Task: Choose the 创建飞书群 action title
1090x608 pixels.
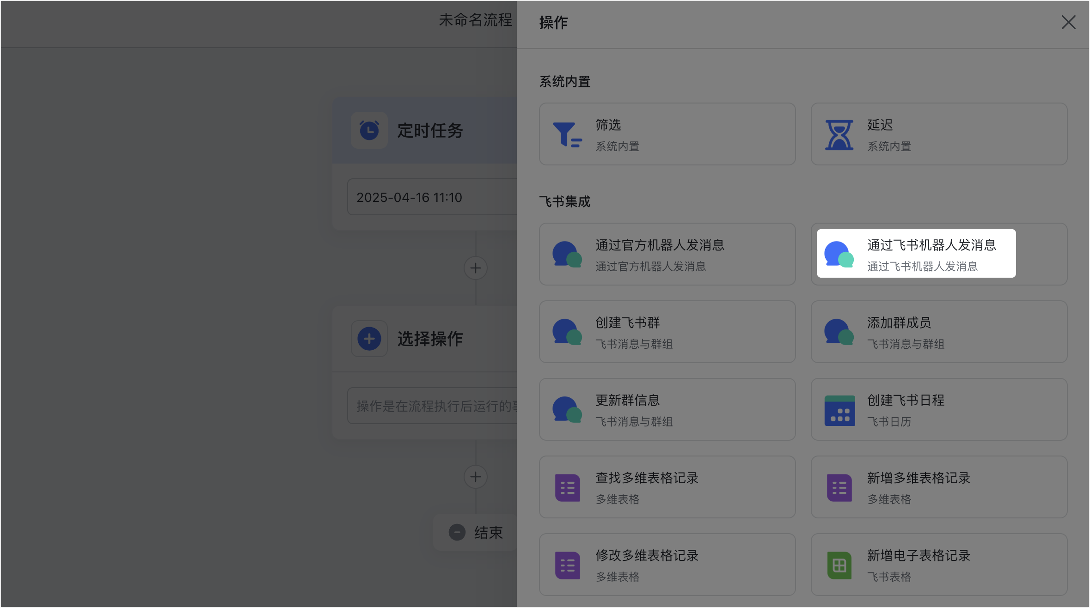Action: coord(627,322)
